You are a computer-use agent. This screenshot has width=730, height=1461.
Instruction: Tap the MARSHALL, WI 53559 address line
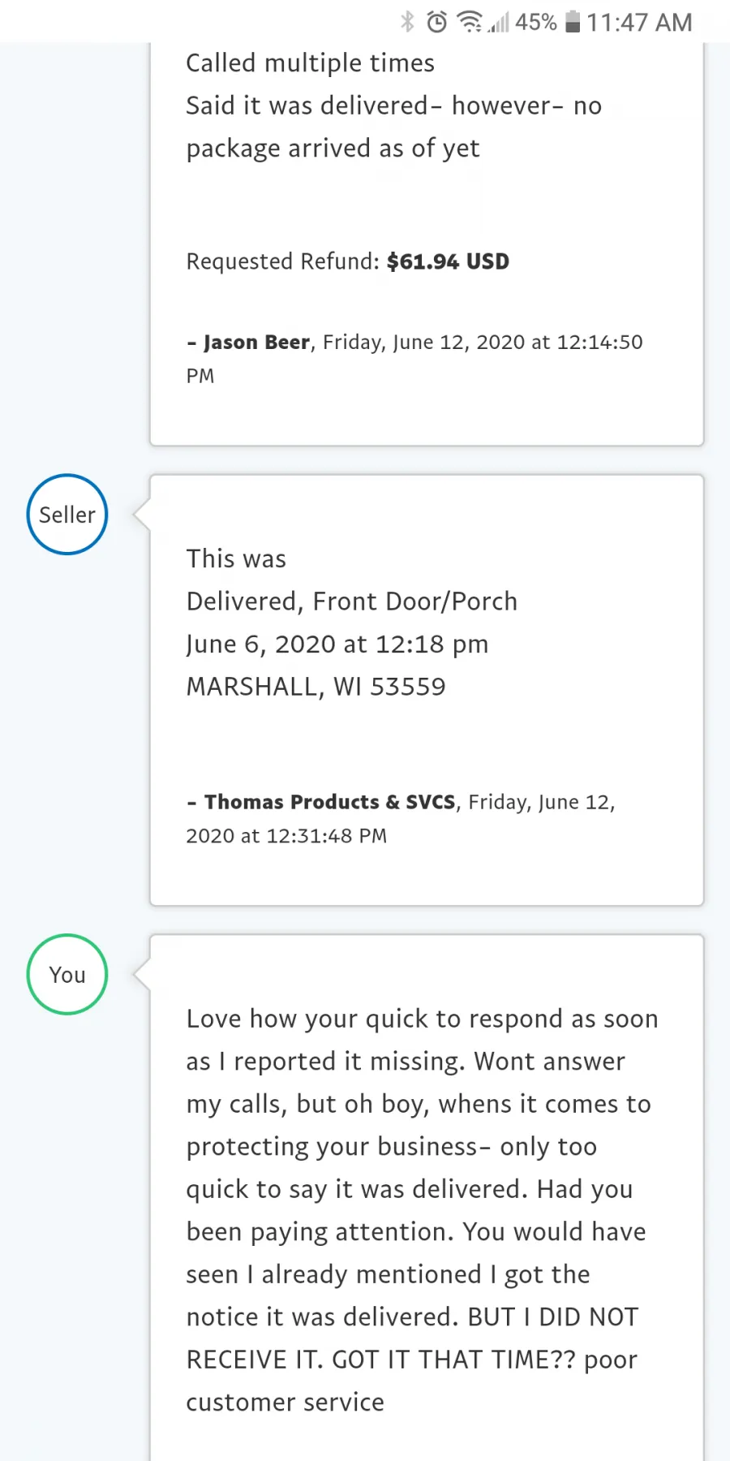tap(316, 687)
